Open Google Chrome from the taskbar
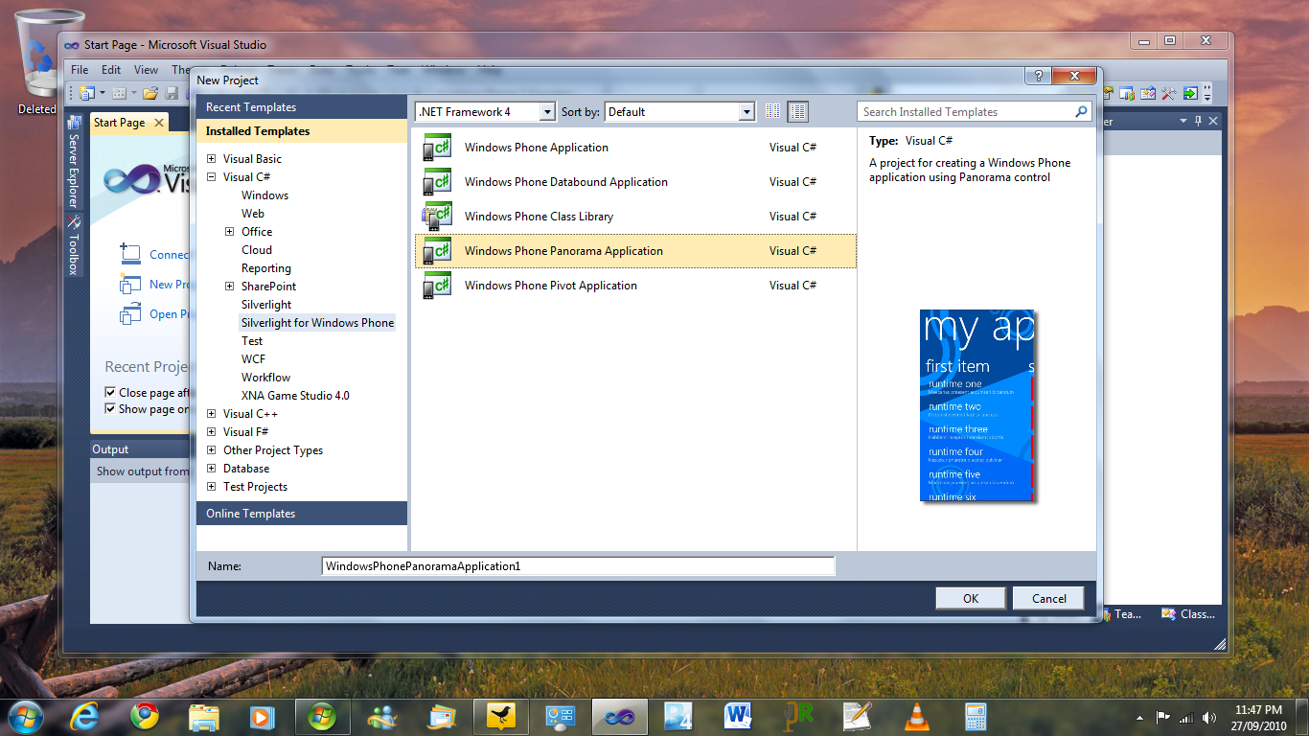The image size is (1309, 736). [145, 715]
